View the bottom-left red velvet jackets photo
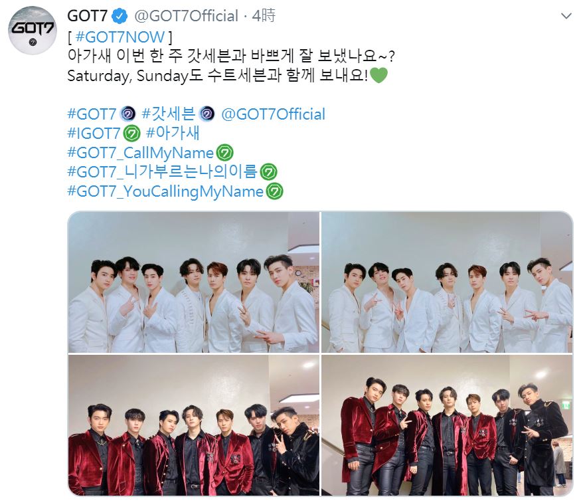Viewport: 583px width, 503px height. pos(194,425)
